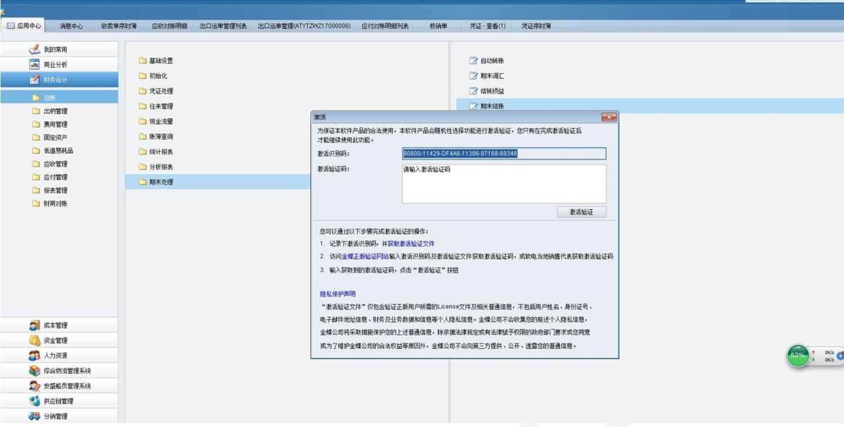Open the 资金管理 coin icon
This screenshot has width=844, height=427.
point(34,341)
